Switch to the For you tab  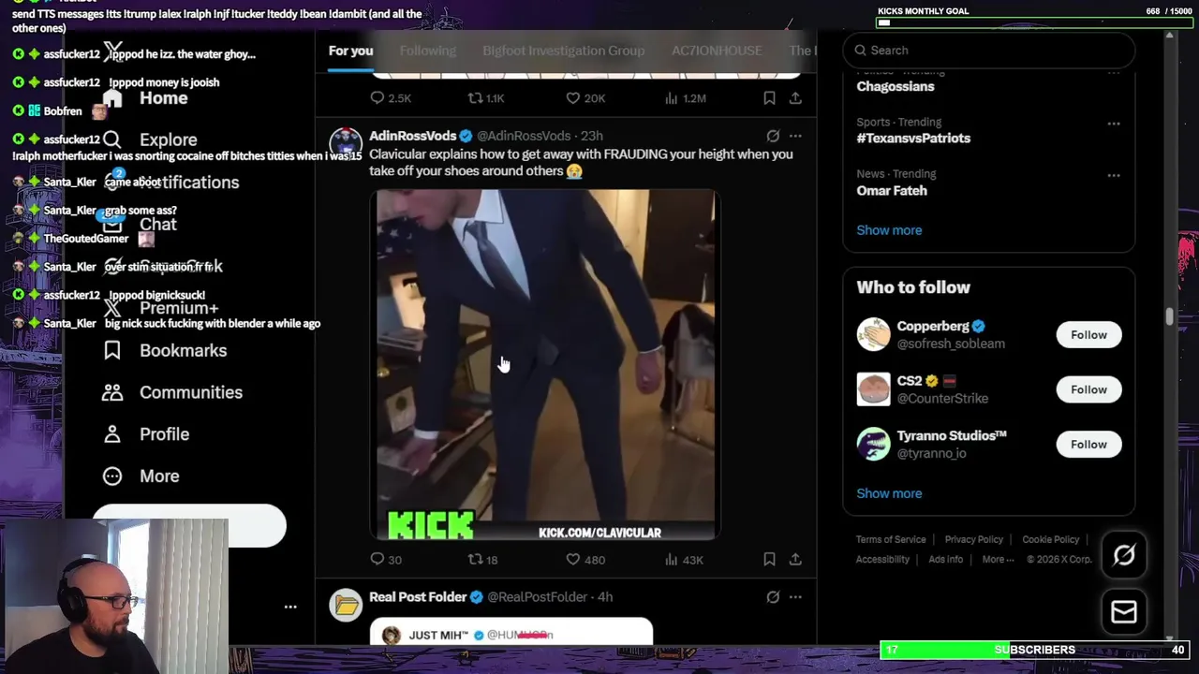pyautogui.click(x=350, y=51)
